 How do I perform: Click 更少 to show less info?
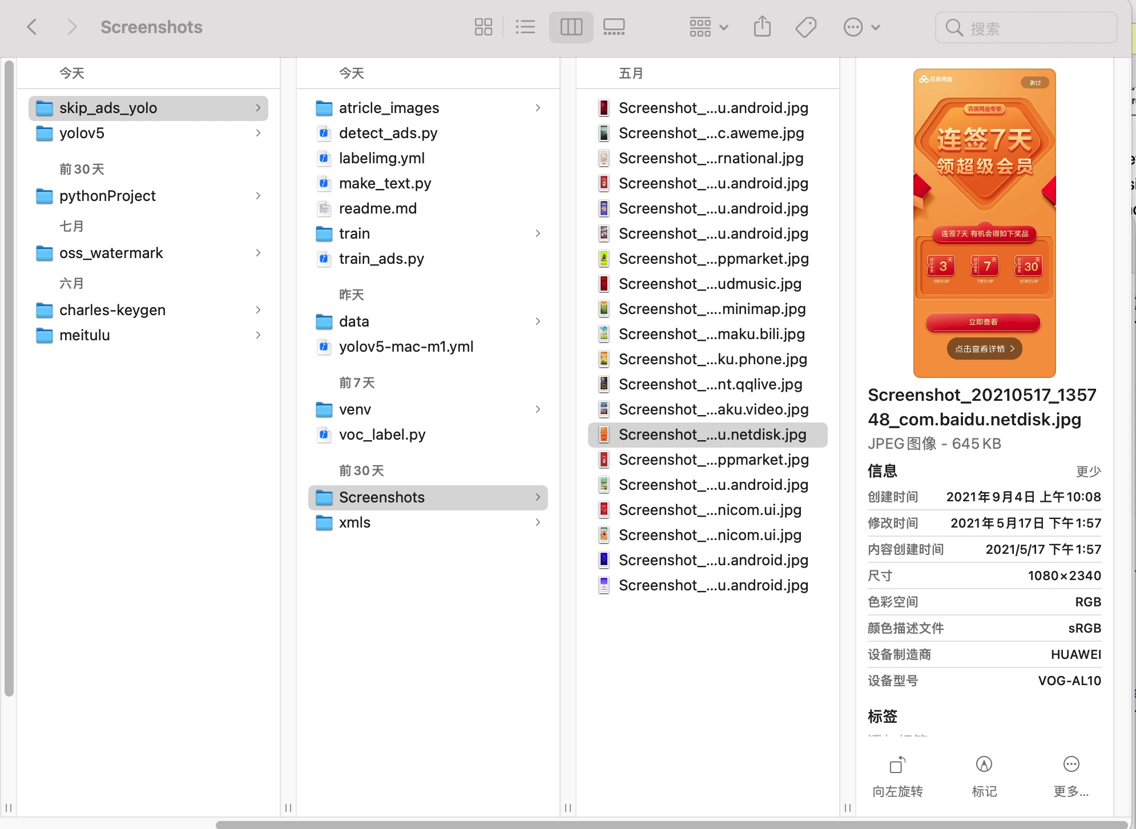(x=1088, y=471)
